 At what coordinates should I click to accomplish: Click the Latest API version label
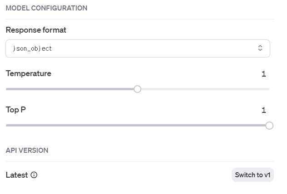[17, 175]
